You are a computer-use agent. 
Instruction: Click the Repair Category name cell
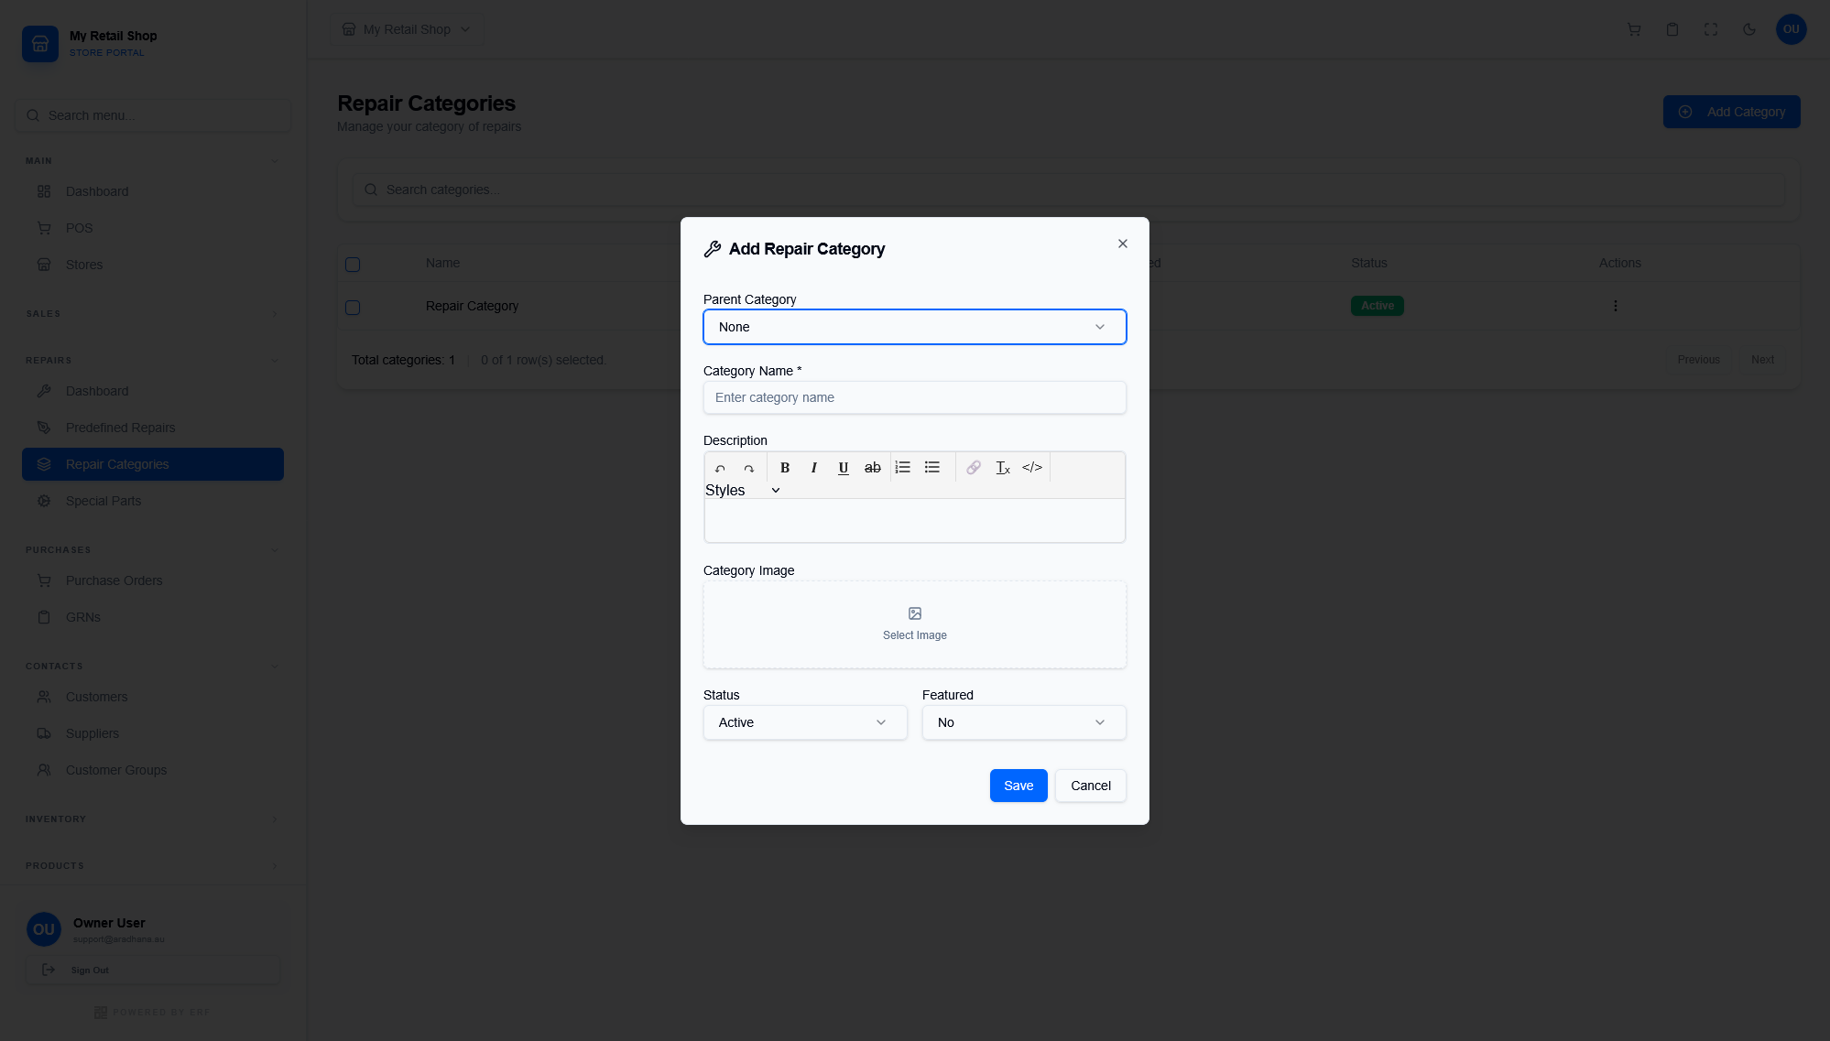472,306
